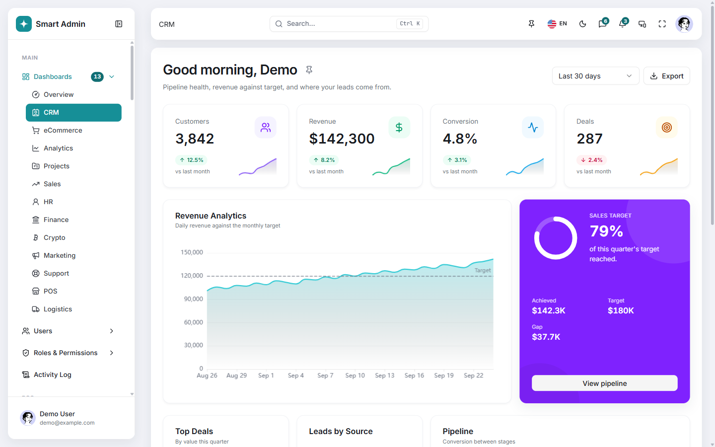This screenshot has width=715, height=447.
Task: Open the notifications bell icon
Action: click(623, 24)
